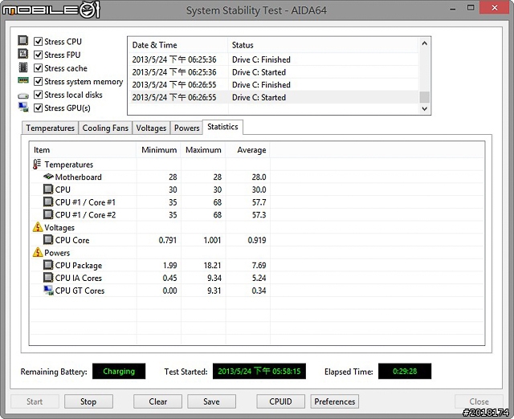Click the chip icon for CPU Core voltage
Screen dimensions: 514x419
[48, 240]
